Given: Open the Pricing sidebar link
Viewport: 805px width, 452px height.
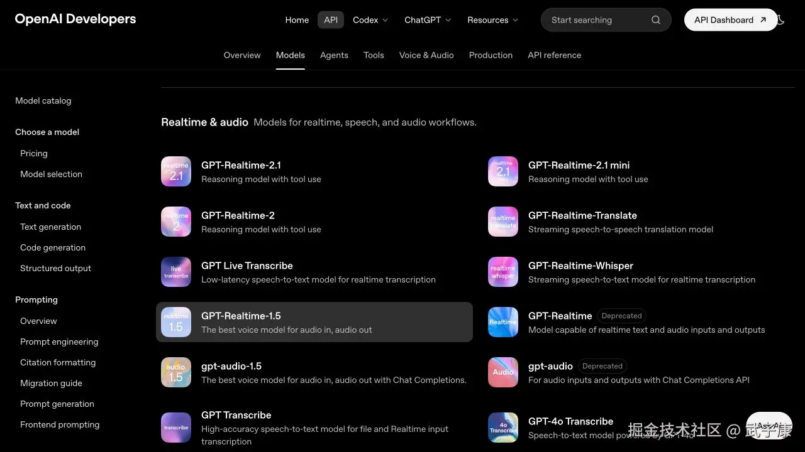Looking at the screenshot, I should (34, 153).
